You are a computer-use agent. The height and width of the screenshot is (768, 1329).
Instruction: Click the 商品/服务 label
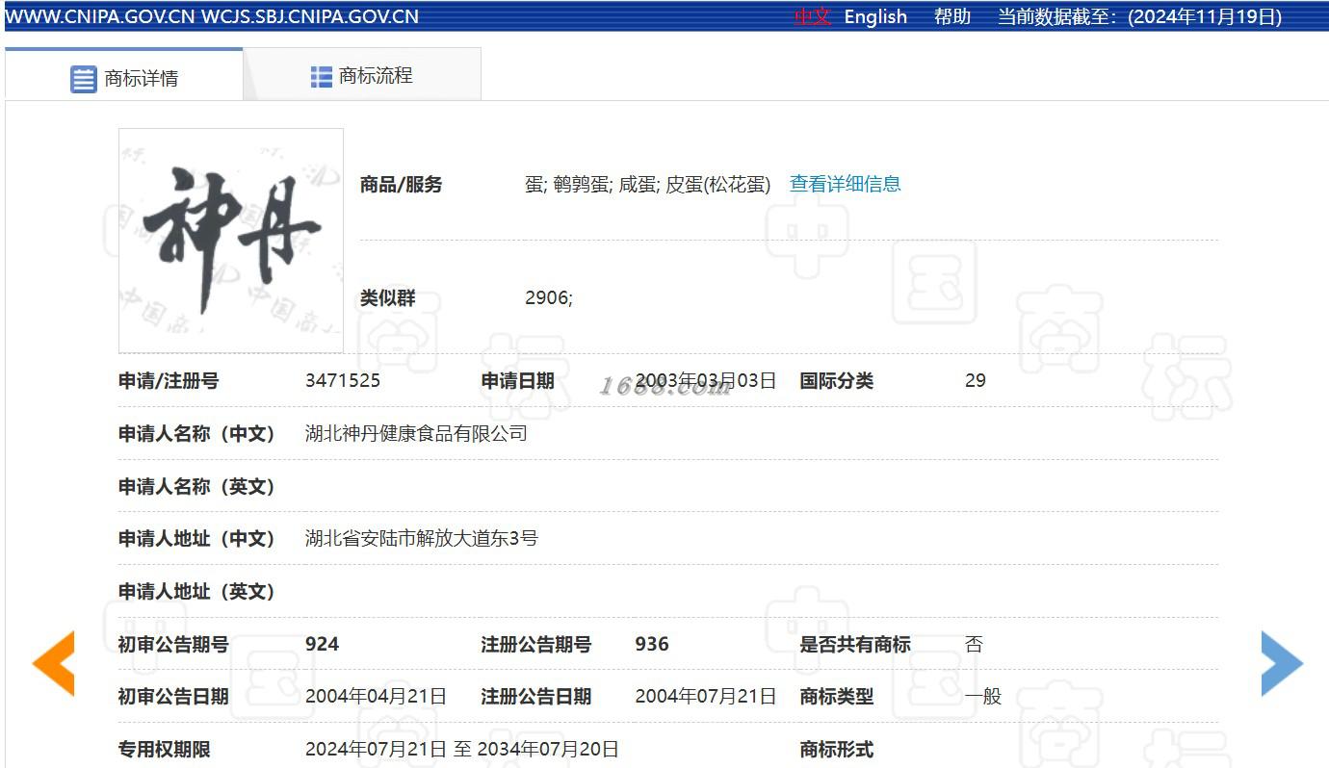coord(401,185)
